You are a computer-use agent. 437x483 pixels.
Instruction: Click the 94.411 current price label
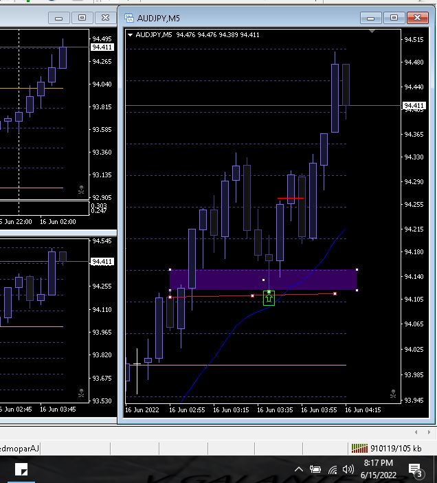(x=414, y=106)
